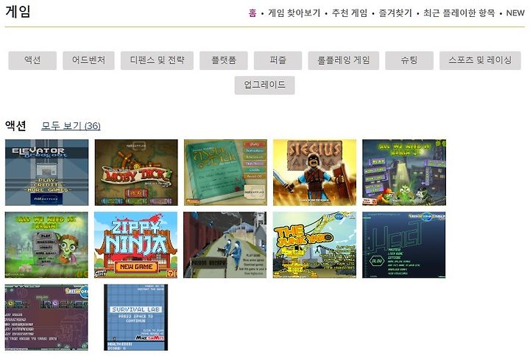
Task: Launch the Zippy Ninja game
Action: click(x=136, y=245)
